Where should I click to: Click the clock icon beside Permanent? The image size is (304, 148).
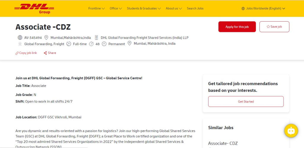104,44
